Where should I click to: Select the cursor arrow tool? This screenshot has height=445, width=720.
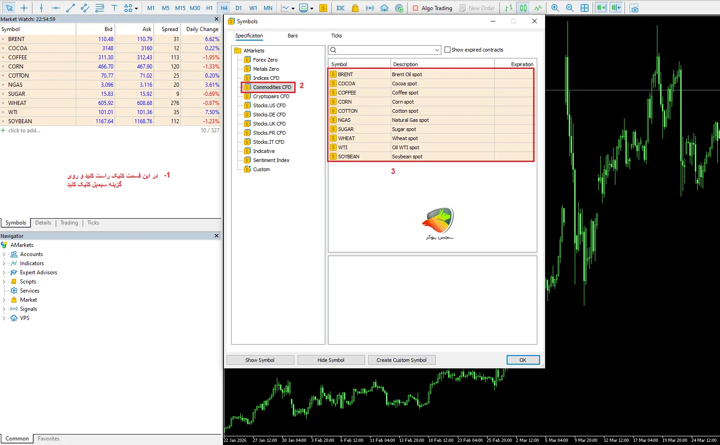pyautogui.click(x=9, y=8)
